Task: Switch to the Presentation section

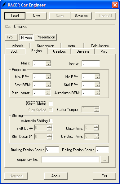Action: (46, 37)
